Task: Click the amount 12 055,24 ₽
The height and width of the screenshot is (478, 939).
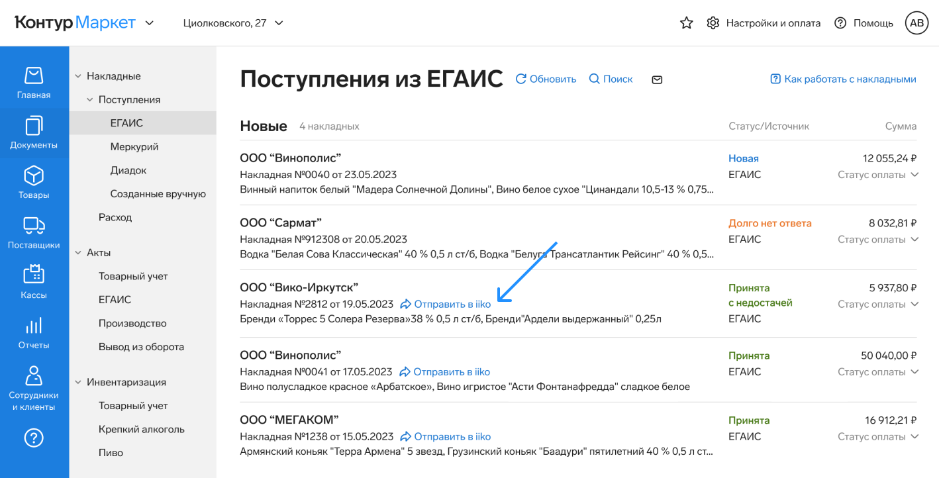Action: (890, 159)
